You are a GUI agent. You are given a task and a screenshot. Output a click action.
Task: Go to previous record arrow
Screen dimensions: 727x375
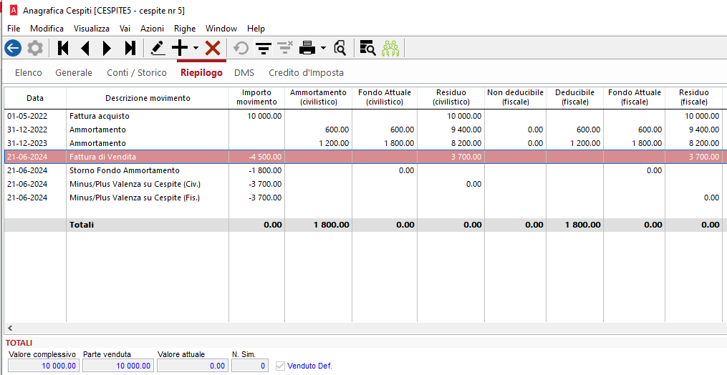tap(85, 48)
